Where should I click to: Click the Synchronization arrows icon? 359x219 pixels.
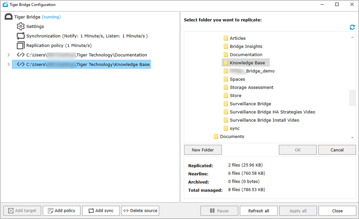(21, 36)
